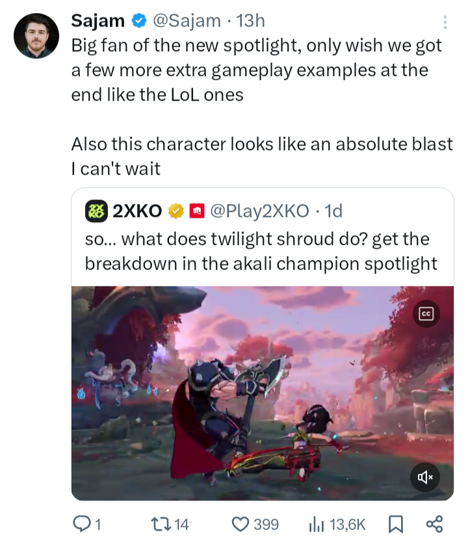The height and width of the screenshot is (542, 468).
Task: Click Sajam's blue verified badge
Action: tap(139, 21)
